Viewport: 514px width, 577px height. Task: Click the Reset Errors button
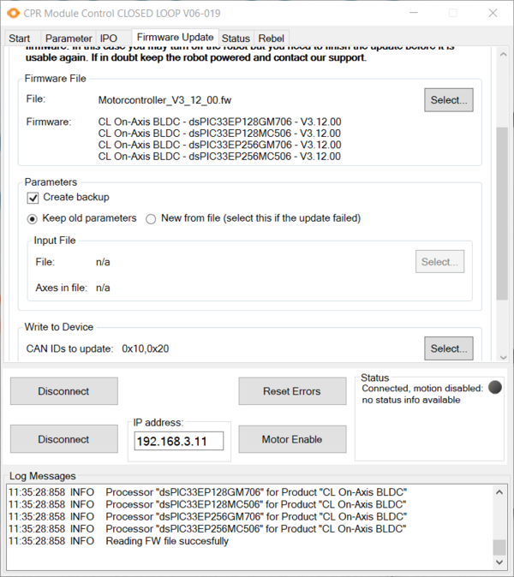pyautogui.click(x=292, y=390)
